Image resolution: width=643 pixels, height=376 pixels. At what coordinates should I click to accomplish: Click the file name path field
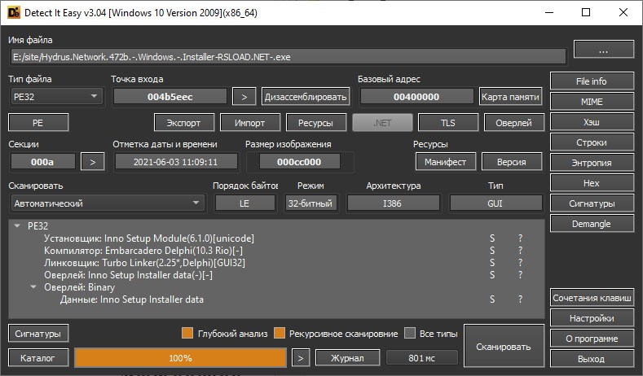point(288,57)
